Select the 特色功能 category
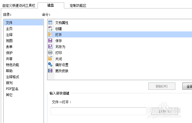Image resolution: width=192 pixels, height=123 pixels. pyautogui.click(x=12, y=65)
